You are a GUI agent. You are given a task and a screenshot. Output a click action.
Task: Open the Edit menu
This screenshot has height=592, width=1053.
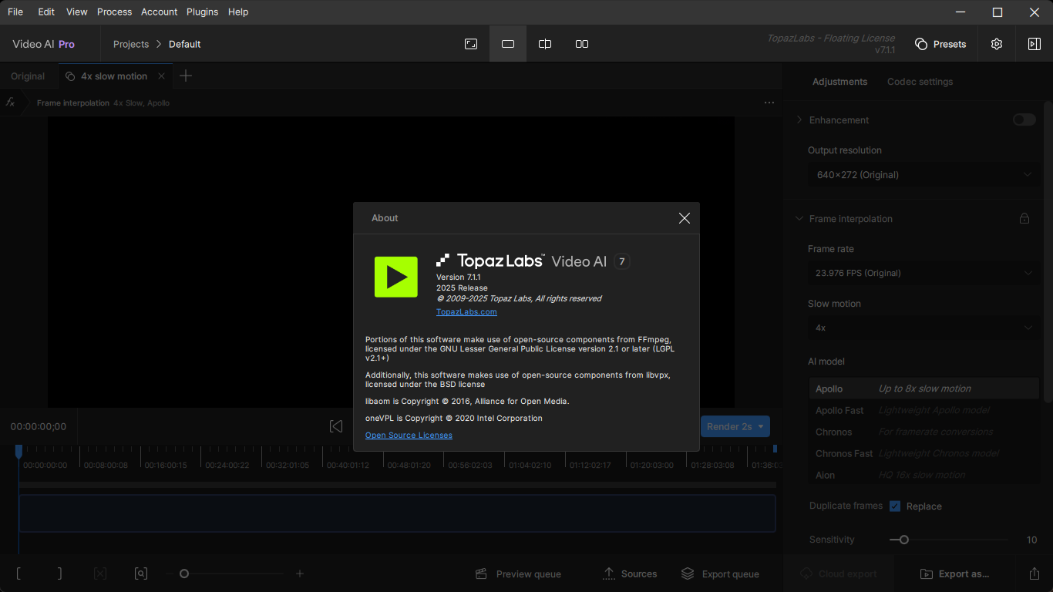(46, 12)
